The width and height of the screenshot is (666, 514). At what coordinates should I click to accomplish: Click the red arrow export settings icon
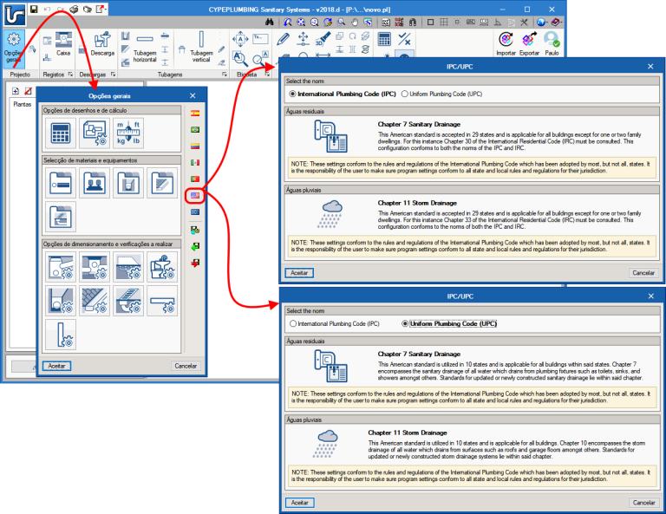[195, 264]
